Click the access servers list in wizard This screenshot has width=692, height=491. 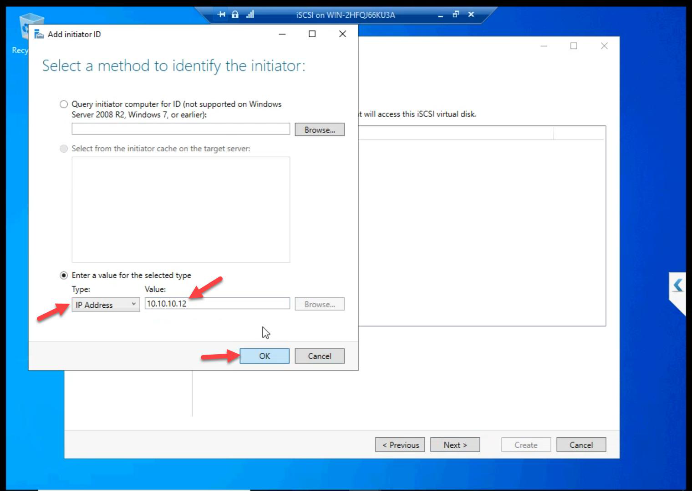482,226
